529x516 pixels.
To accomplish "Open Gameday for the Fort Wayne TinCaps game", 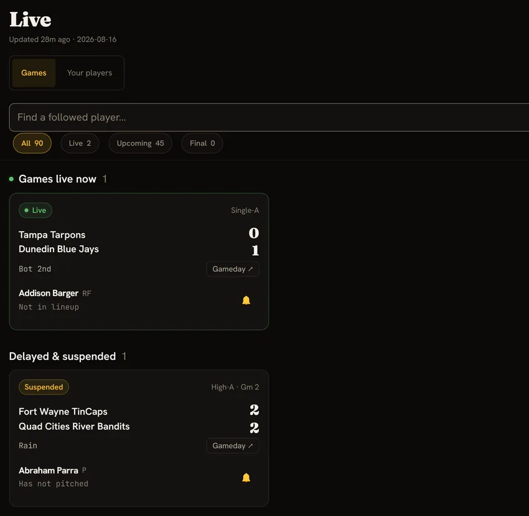I will (233, 446).
